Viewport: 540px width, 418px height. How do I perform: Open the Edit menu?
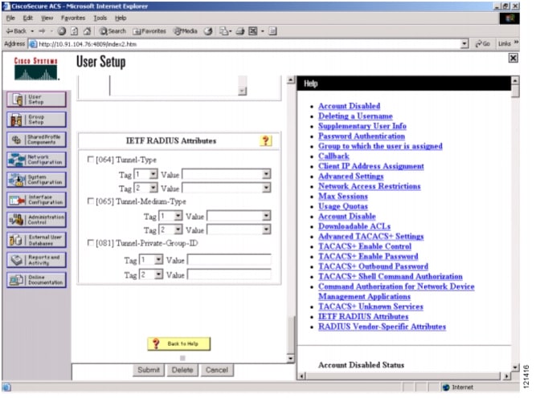[x=27, y=18]
